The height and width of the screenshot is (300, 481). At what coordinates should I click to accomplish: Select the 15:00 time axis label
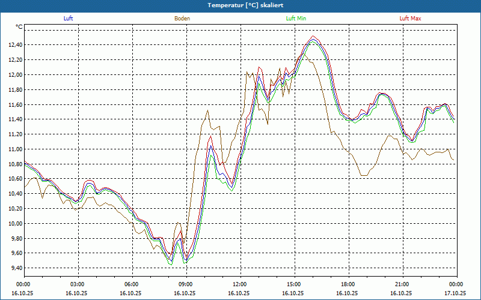pyautogui.click(x=294, y=284)
